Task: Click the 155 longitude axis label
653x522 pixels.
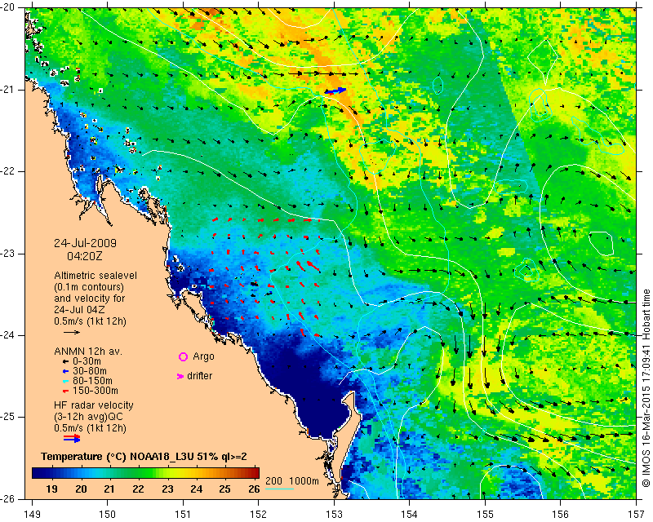Action: click(485, 515)
